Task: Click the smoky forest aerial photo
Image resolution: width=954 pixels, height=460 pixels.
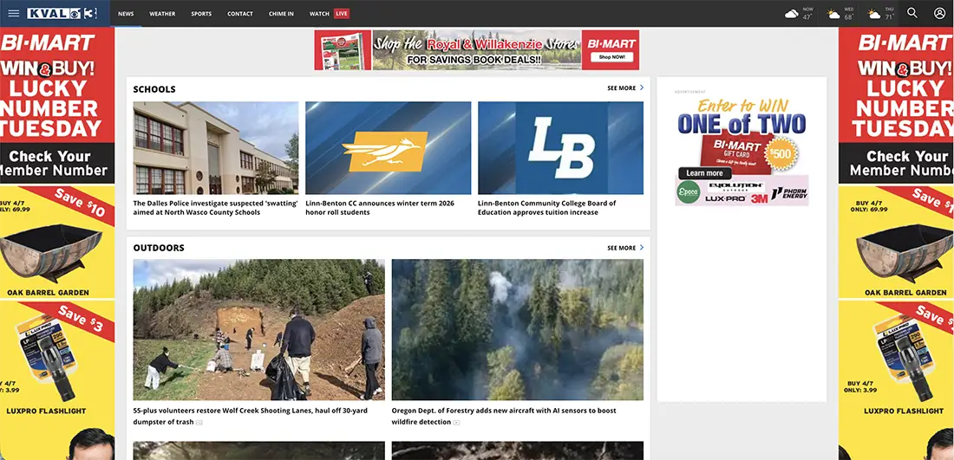Action: [517, 329]
